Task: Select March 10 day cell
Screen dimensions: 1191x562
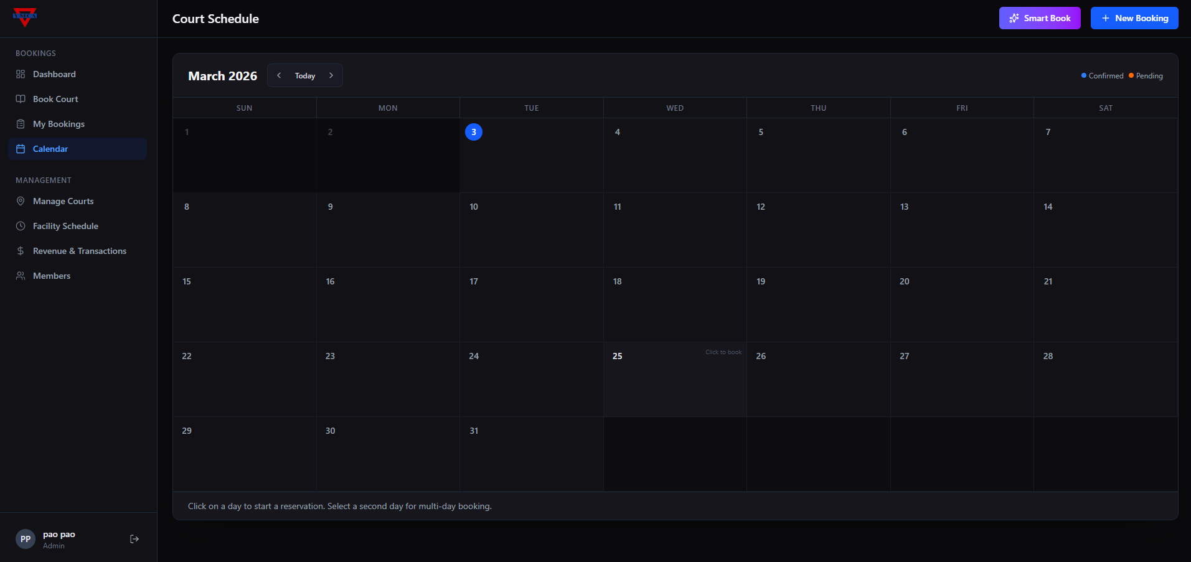Action: coord(531,230)
